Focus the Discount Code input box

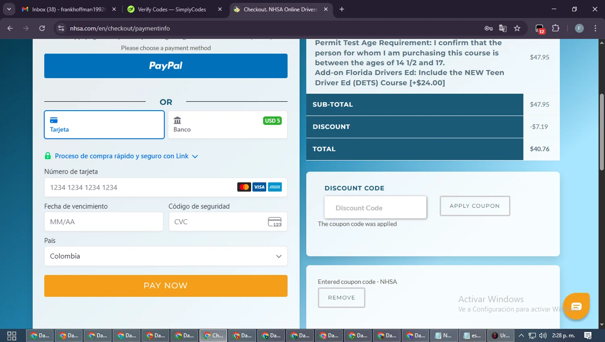coord(375,208)
